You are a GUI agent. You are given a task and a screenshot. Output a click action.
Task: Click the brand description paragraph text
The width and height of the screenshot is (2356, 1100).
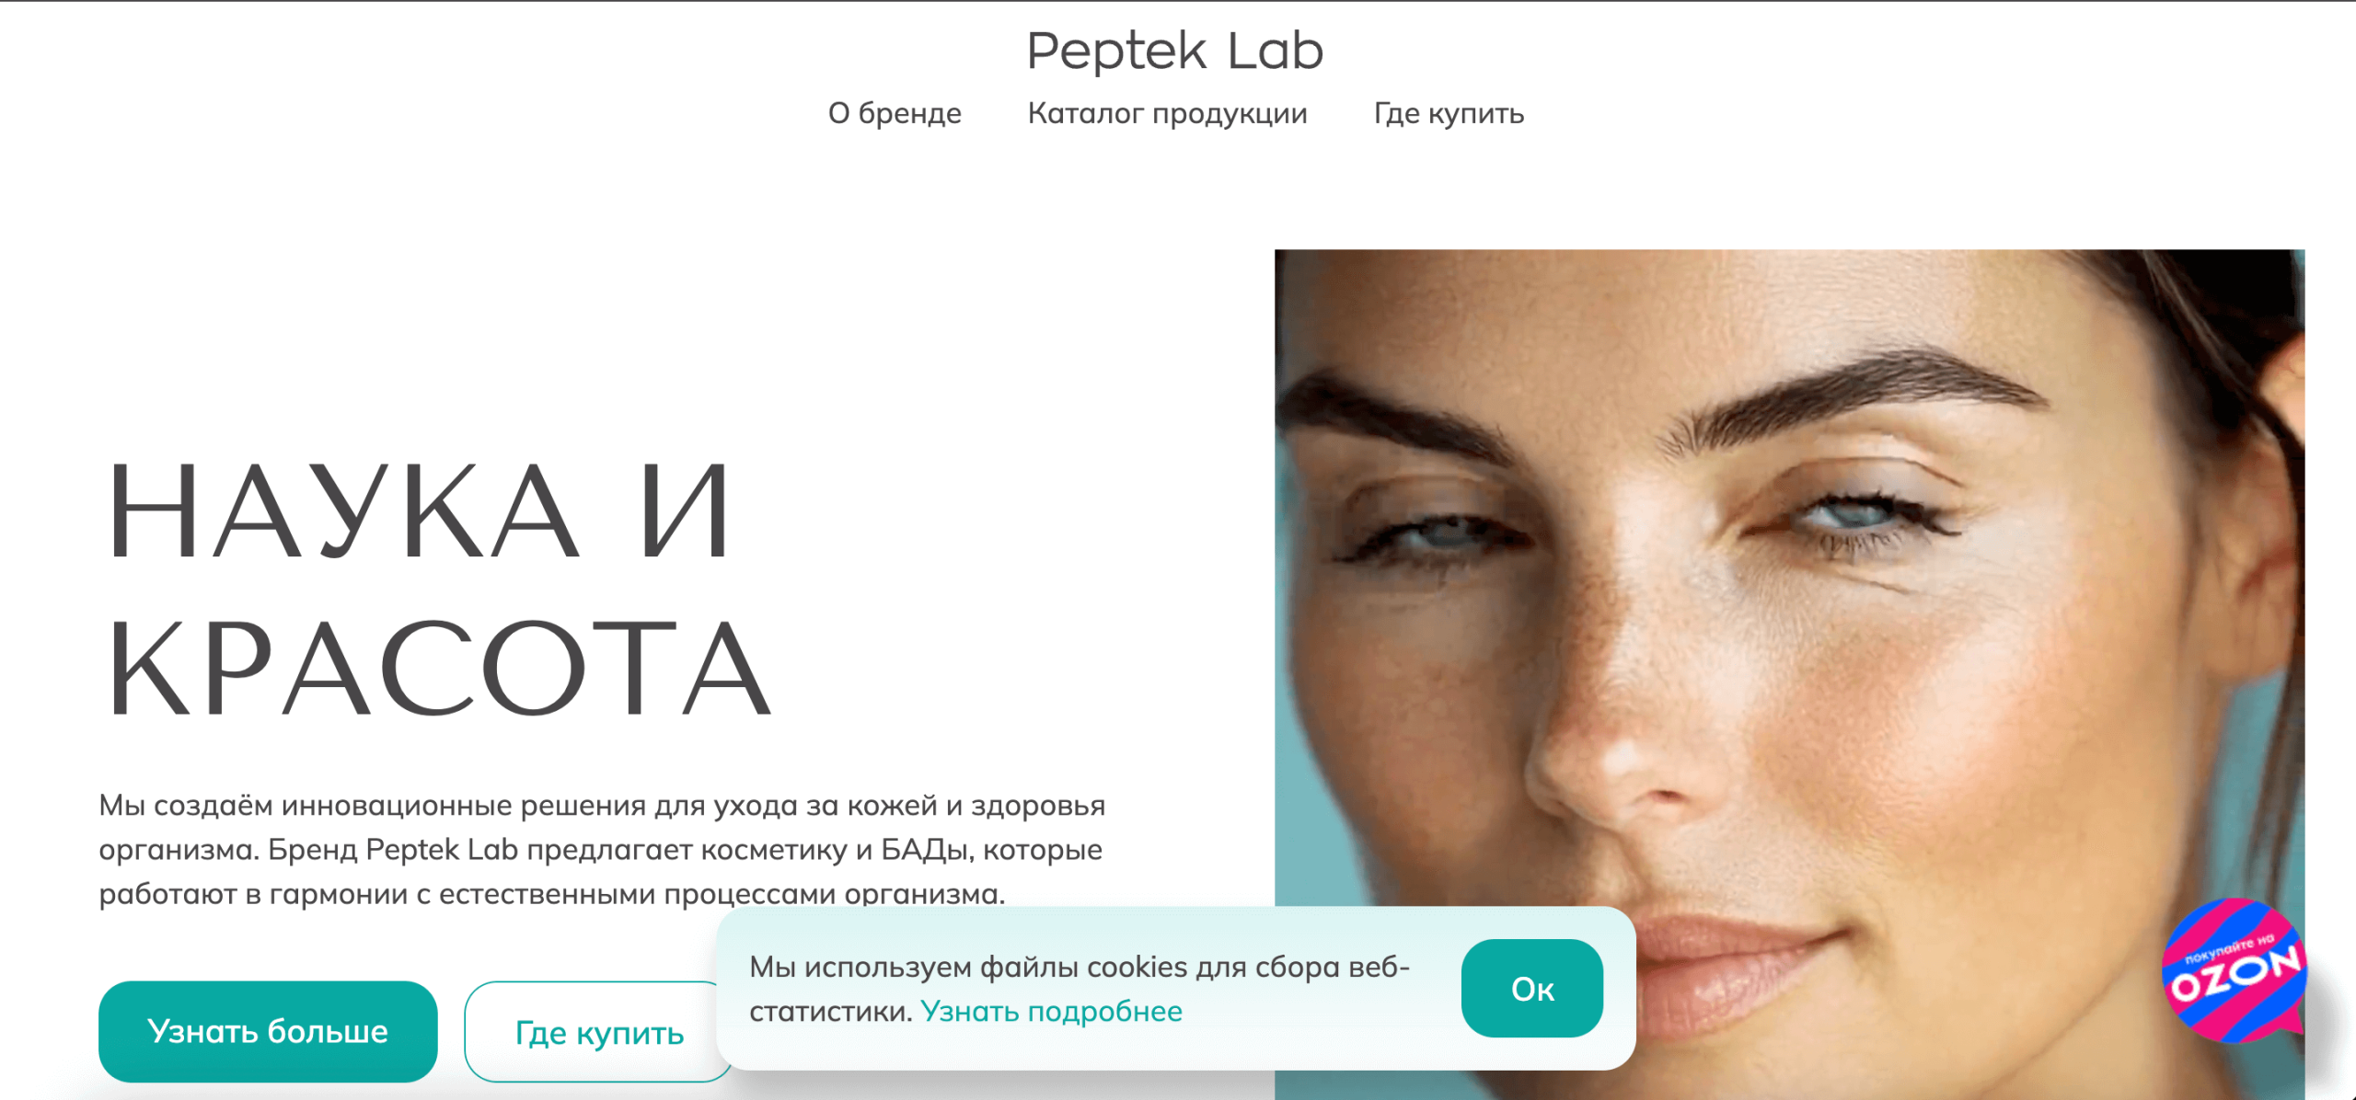pyautogui.click(x=603, y=849)
